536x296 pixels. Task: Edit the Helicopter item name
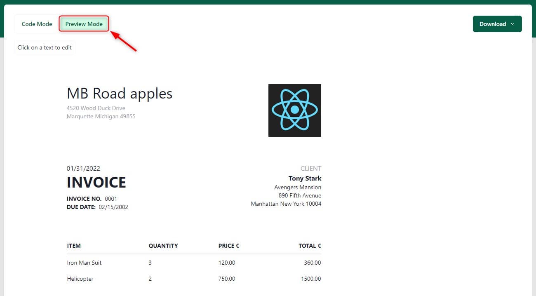(80, 279)
